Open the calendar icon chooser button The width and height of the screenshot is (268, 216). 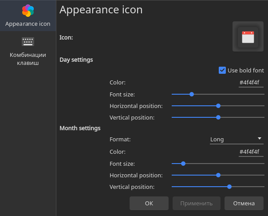[248, 36]
